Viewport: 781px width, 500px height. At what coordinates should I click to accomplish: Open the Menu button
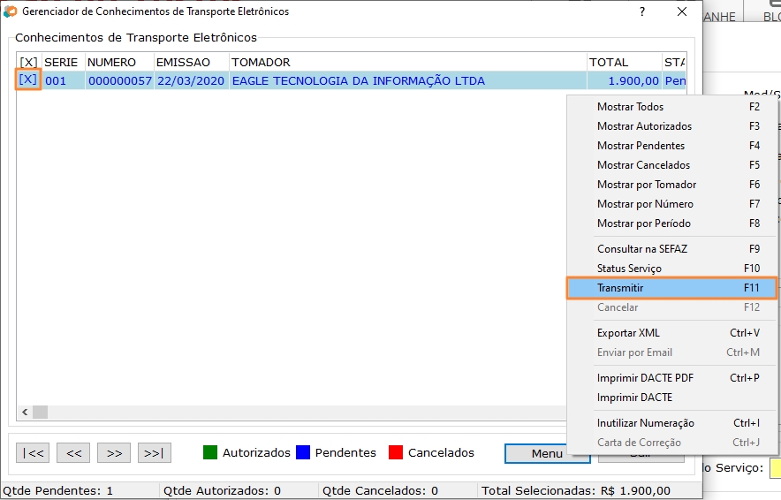coord(547,453)
